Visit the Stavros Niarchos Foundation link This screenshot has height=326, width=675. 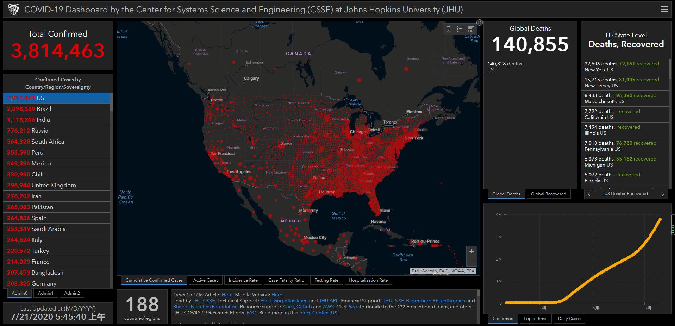[x=205, y=307]
